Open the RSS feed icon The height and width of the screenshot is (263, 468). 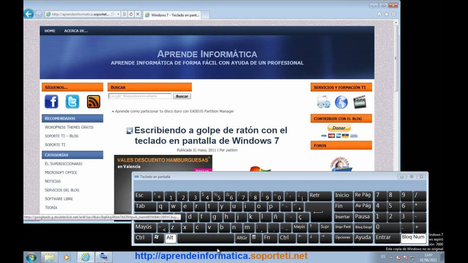coord(94,102)
